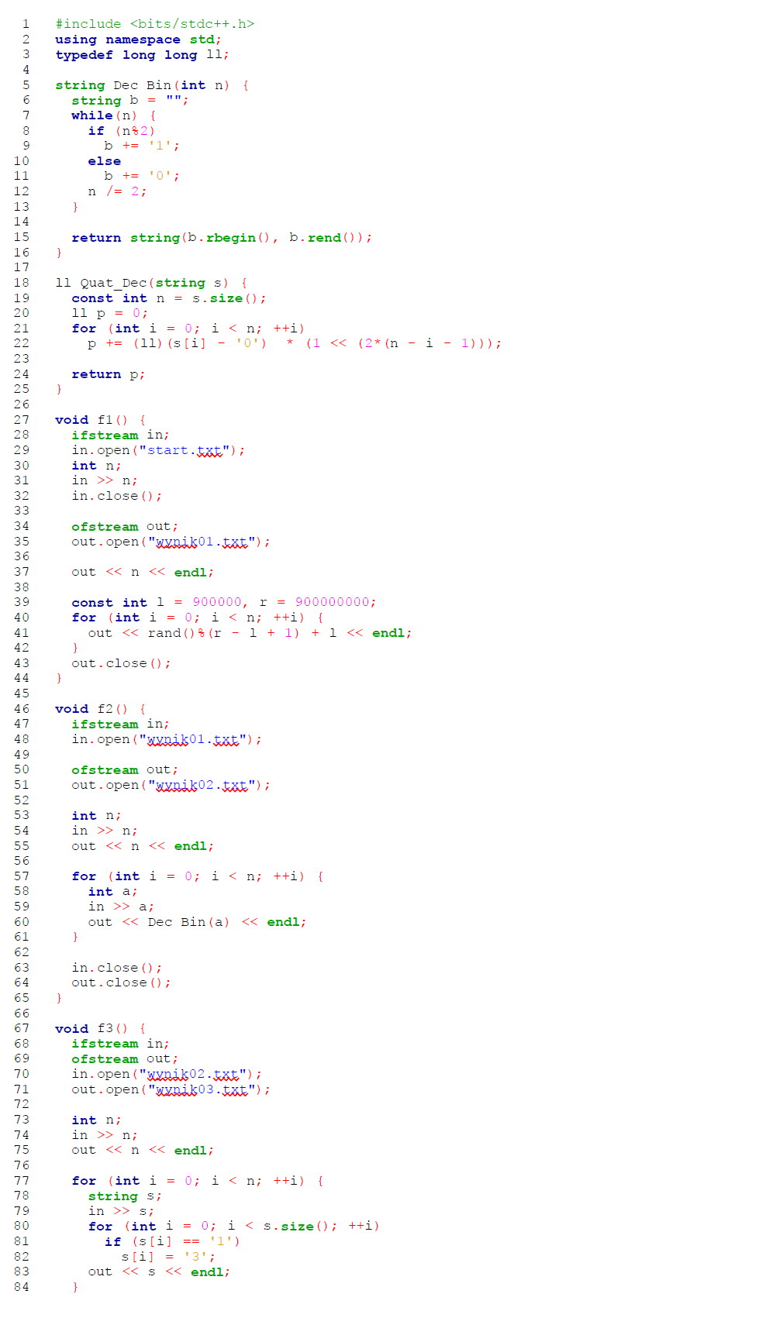Click the 'return string(b.rbegin(), b.rend());' line
Viewport: 766px width, 1318px height.
click(222, 237)
